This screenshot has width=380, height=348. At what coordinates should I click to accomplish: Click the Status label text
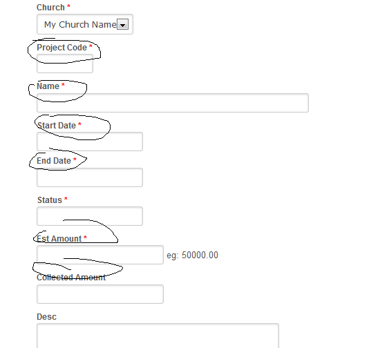click(50, 200)
